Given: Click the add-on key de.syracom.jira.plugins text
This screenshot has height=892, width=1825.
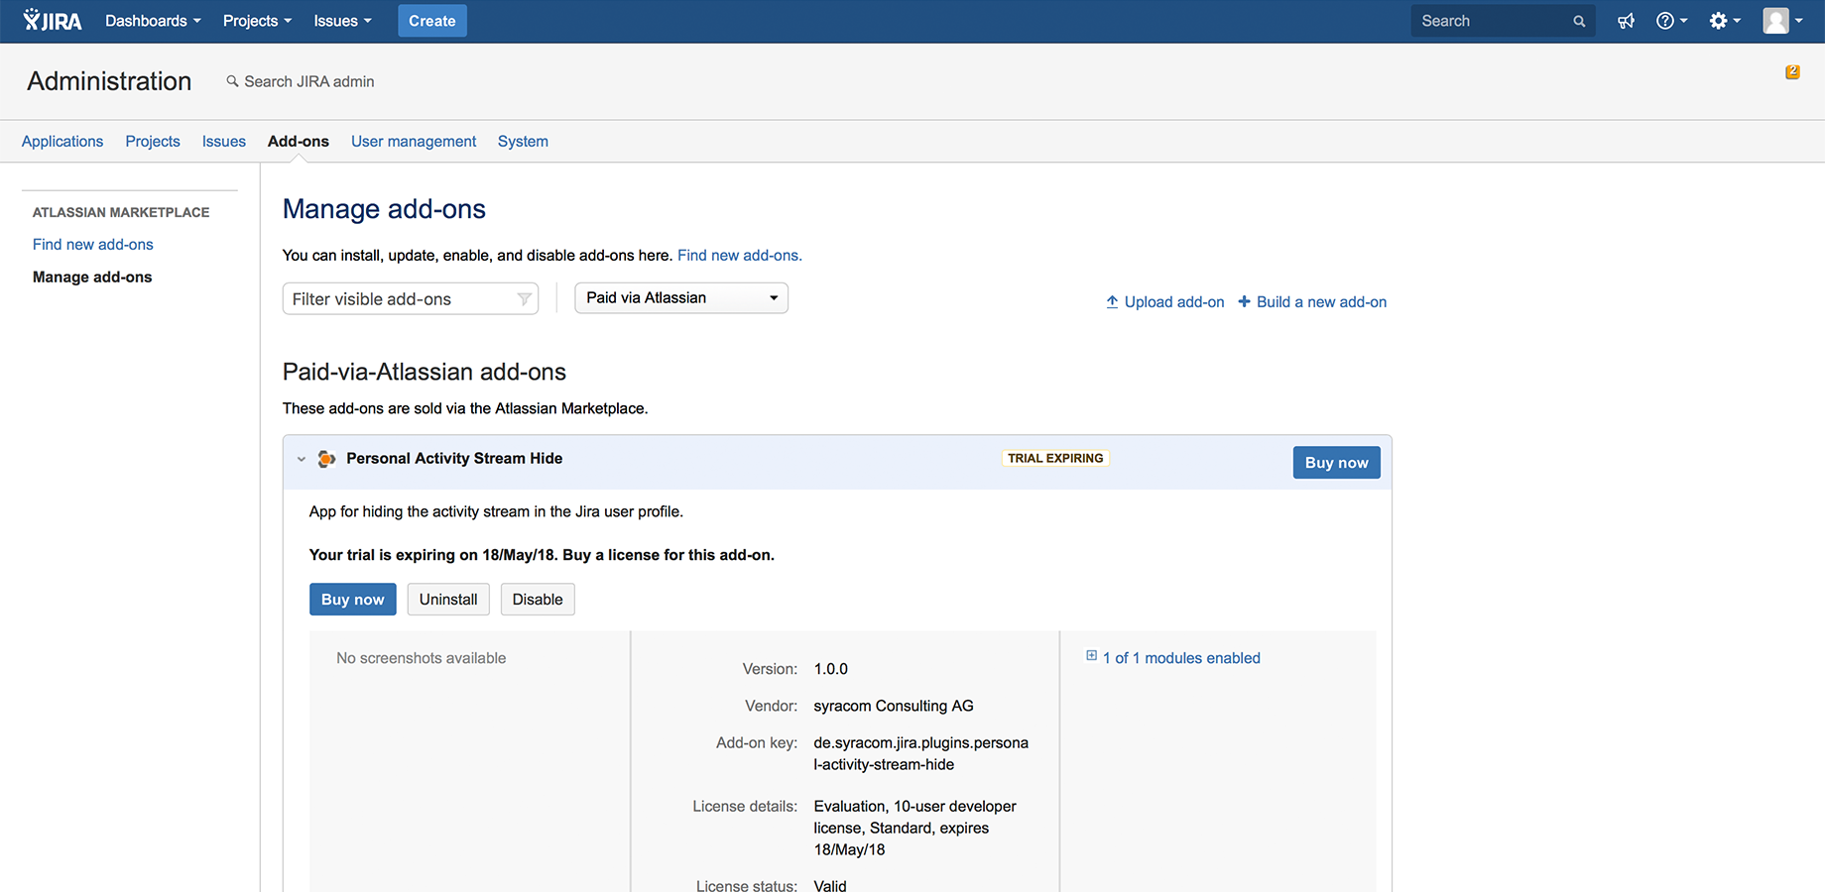Looking at the screenshot, I should pyautogui.click(x=920, y=754).
